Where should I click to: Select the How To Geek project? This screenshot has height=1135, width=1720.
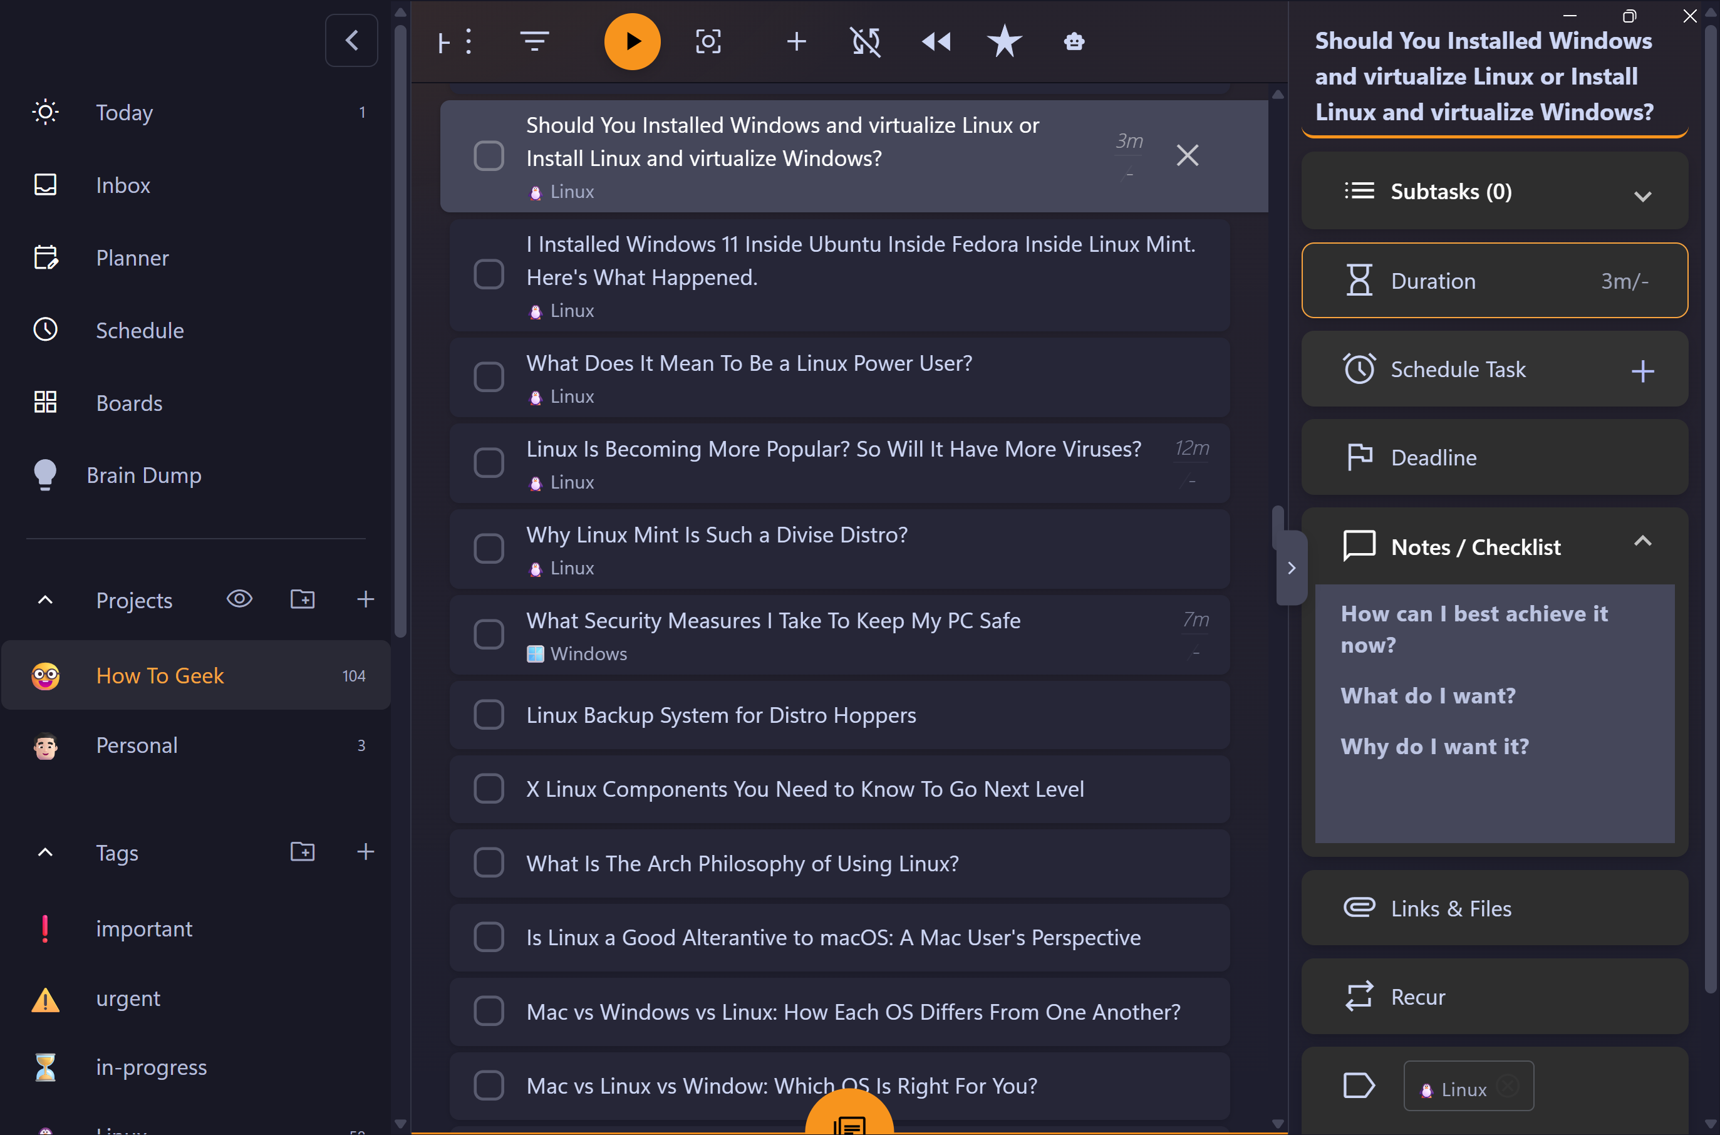(195, 675)
